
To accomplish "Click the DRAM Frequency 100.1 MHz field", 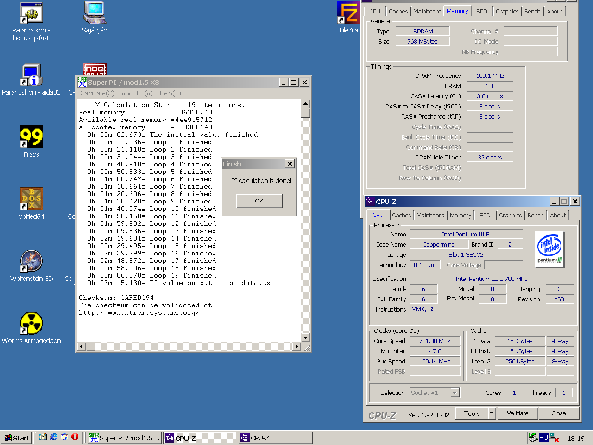I will tap(490, 76).
